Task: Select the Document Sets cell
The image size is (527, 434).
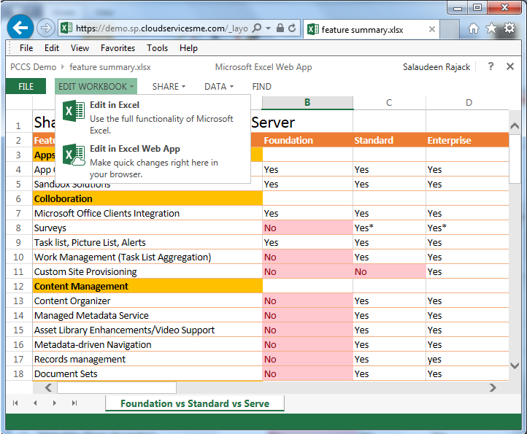Action: tap(147, 374)
